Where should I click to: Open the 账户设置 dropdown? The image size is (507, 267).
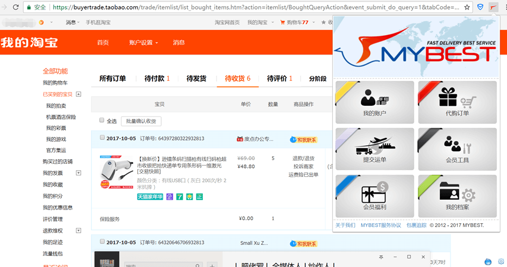click(x=144, y=43)
